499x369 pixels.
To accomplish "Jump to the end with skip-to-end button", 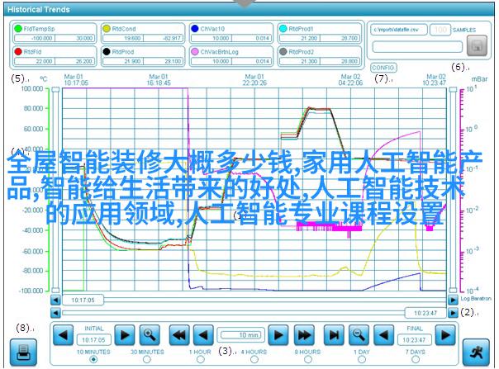I will [x=334, y=335].
